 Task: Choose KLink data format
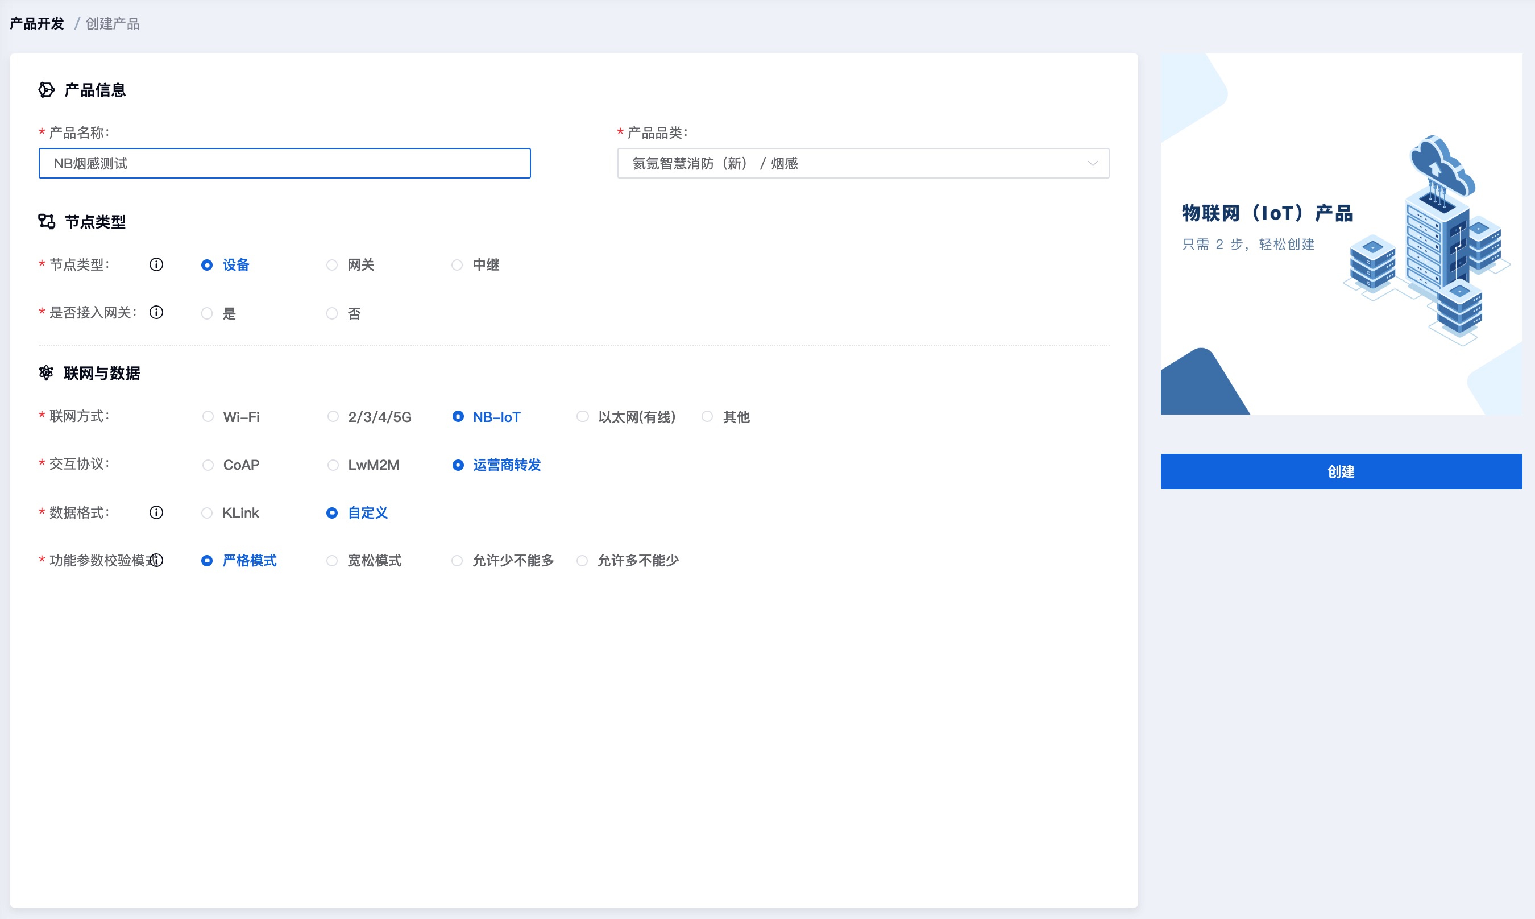pos(208,513)
